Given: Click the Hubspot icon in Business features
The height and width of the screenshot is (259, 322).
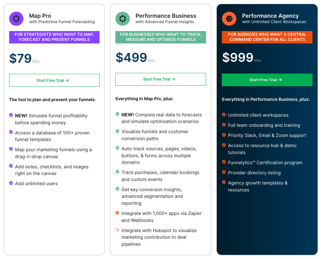Looking at the screenshot, I should point(117,230).
